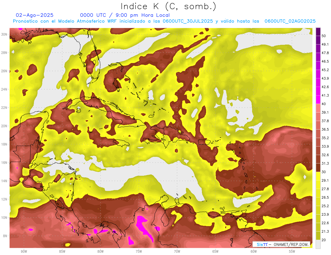
Task: Click the legend value 32.6
Action: point(325,155)
